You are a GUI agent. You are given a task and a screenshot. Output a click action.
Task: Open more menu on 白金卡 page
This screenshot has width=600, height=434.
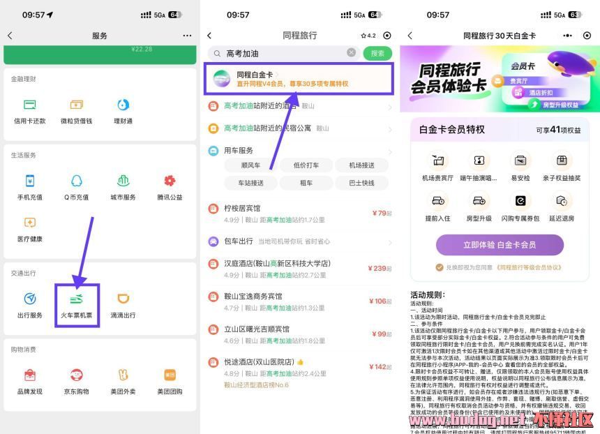567,36
